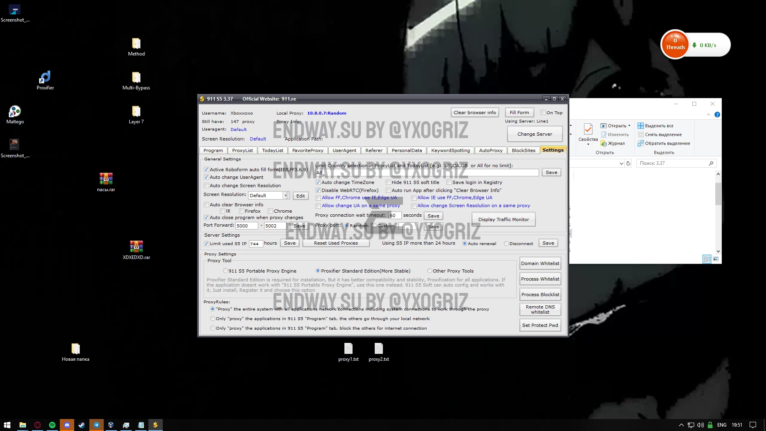Expand the Открыть dropdown arrow in Explorer
The width and height of the screenshot is (766, 431).
point(630,126)
